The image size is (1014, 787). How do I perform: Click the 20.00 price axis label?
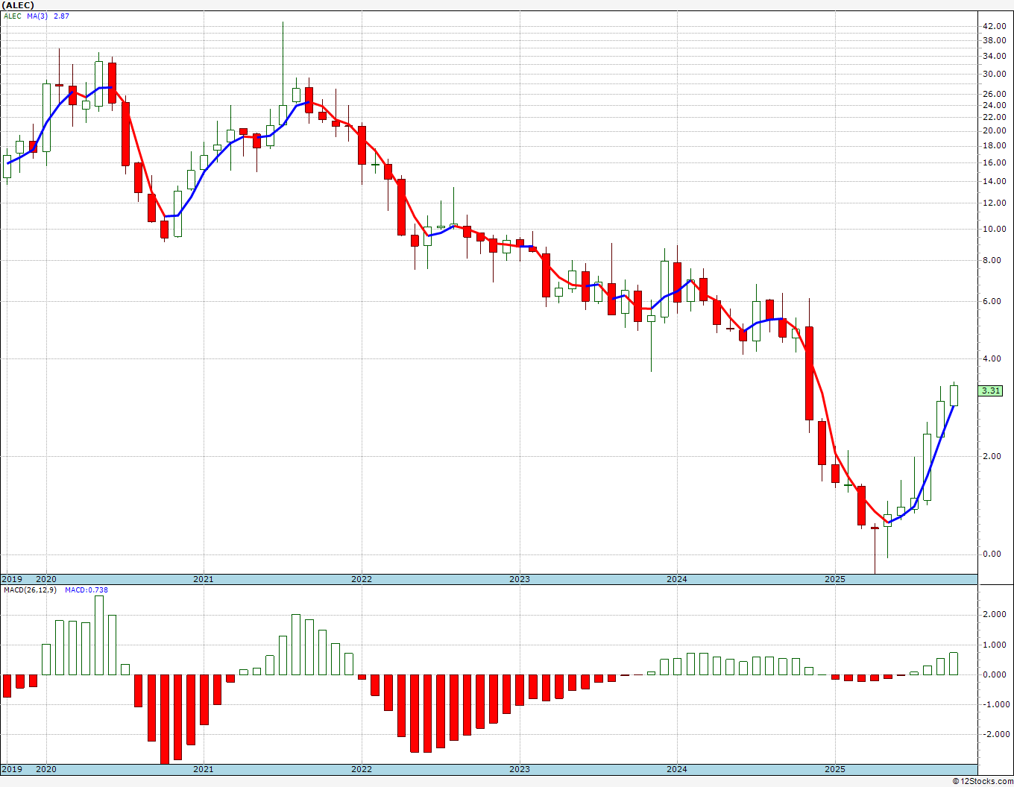point(994,130)
